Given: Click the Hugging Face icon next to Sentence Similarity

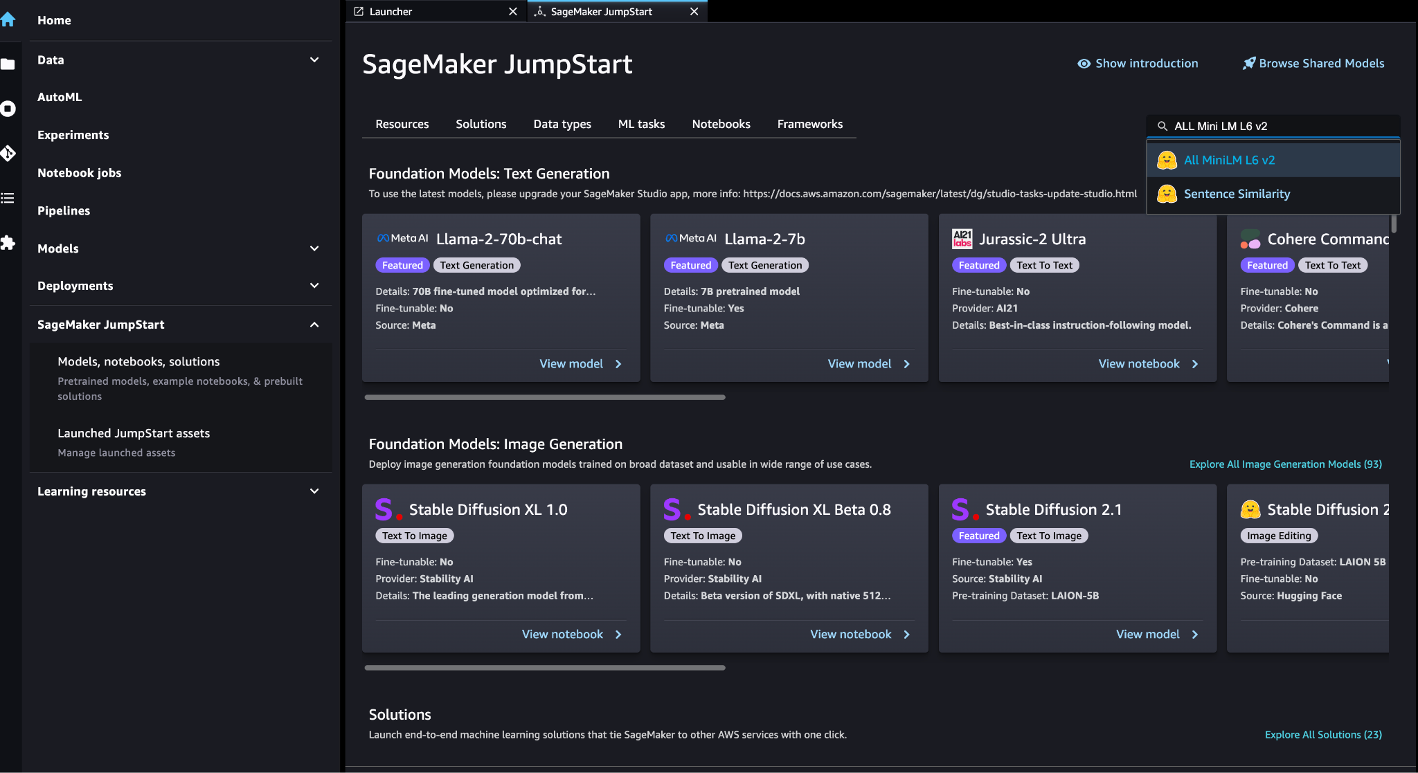Looking at the screenshot, I should point(1167,194).
